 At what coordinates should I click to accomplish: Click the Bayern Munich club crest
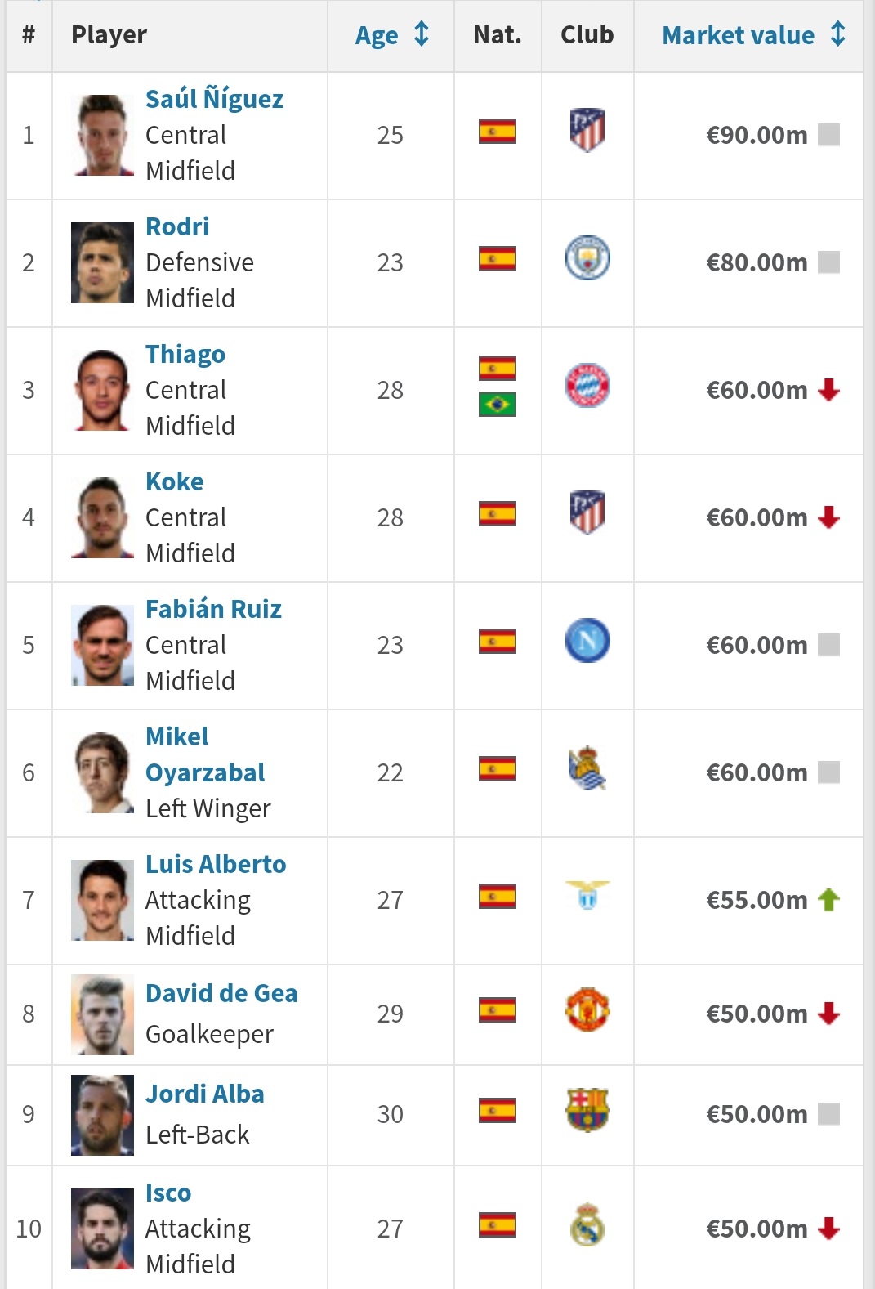coord(587,386)
